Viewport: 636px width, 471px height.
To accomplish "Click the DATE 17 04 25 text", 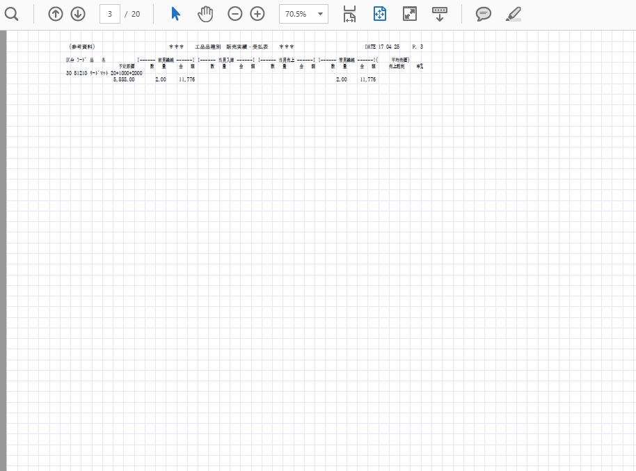I will tap(382, 47).
